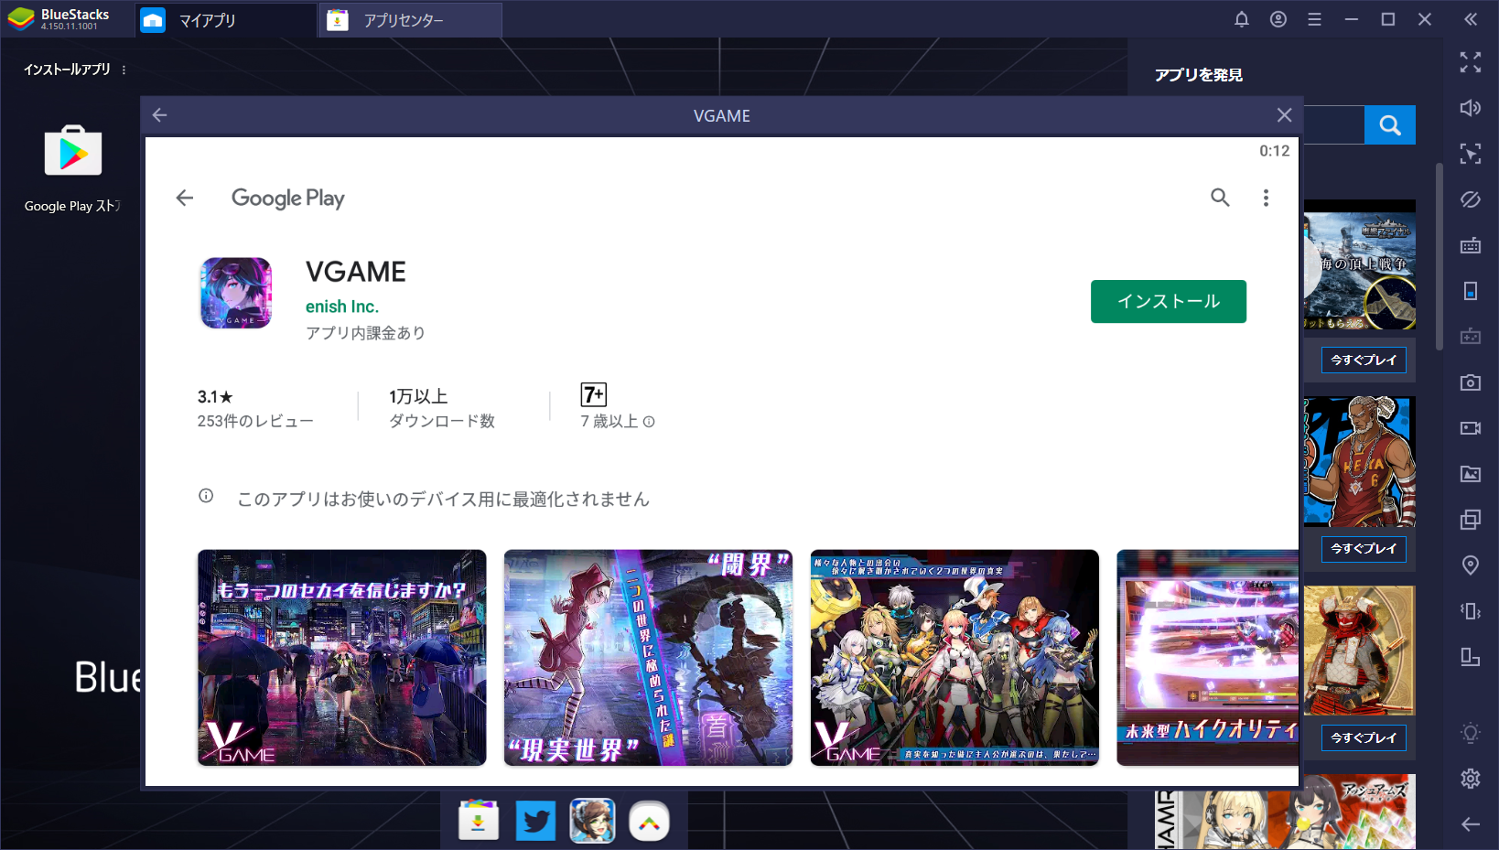Launch Google Play Store app

tap(73, 151)
